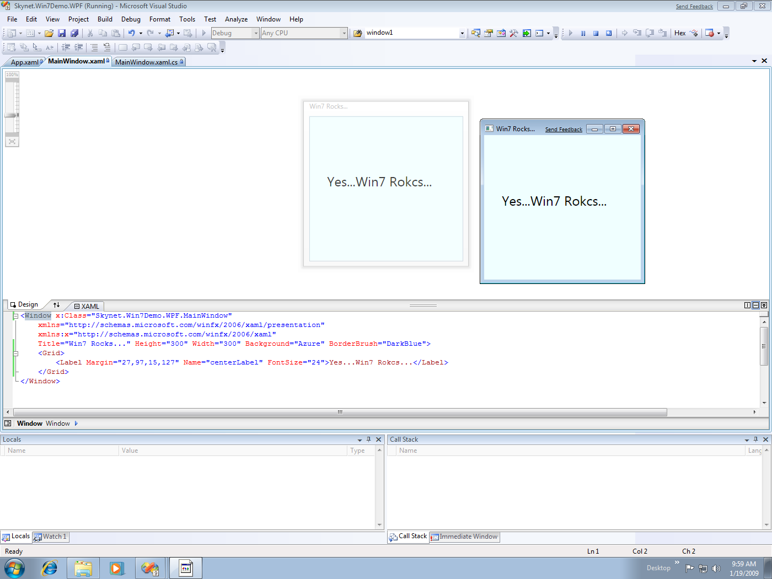772x579 pixels.
Task: Open the Debug configuration dropdown
Action: tap(257, 33)
